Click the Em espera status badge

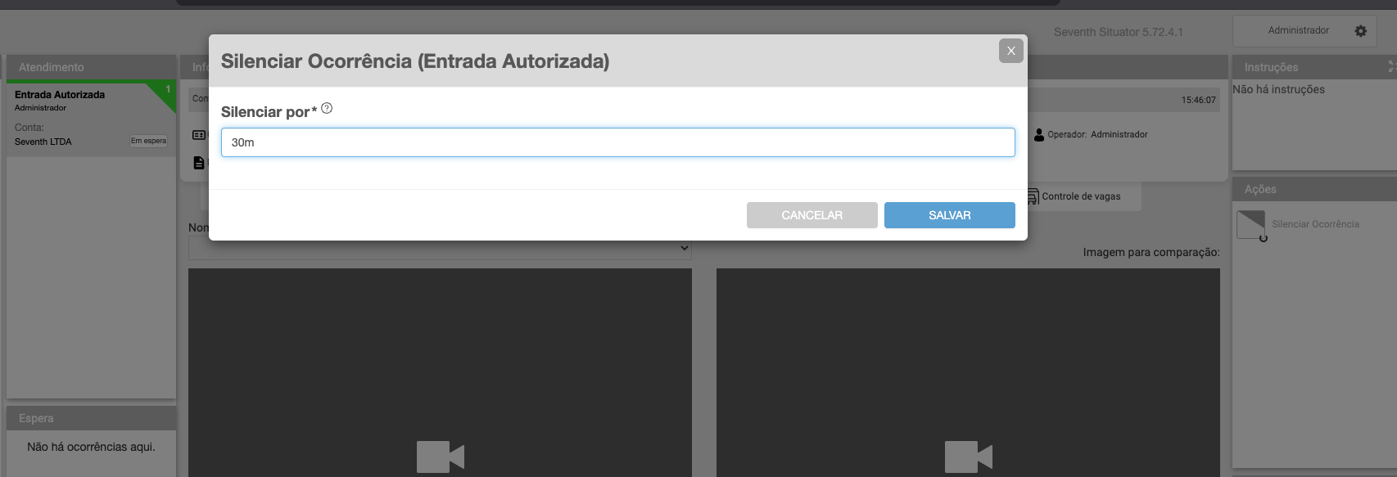(x=148, y=141)
